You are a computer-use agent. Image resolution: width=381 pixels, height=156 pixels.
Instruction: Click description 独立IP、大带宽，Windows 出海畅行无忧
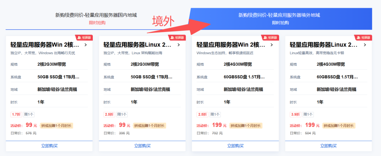43,53
